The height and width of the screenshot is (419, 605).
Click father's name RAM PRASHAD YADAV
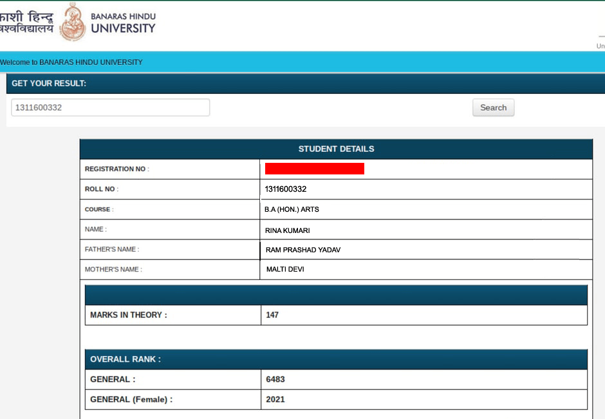pos(303,250)
